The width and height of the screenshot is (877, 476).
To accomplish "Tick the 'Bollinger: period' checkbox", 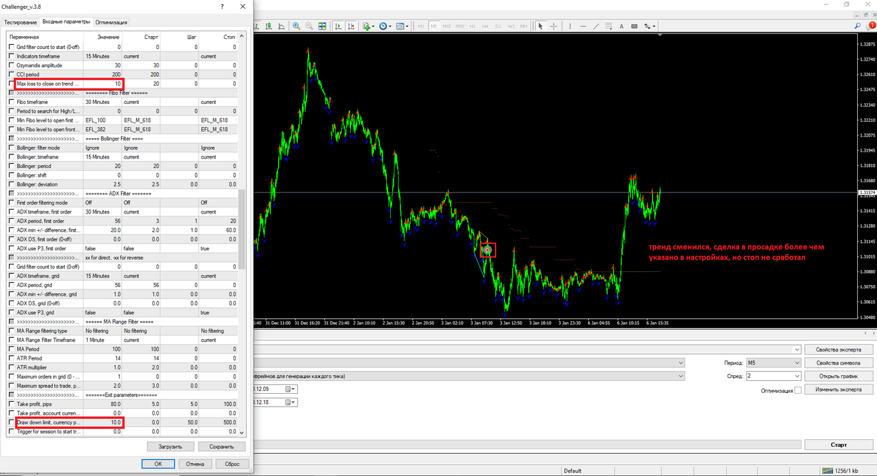I will (11, 166).
